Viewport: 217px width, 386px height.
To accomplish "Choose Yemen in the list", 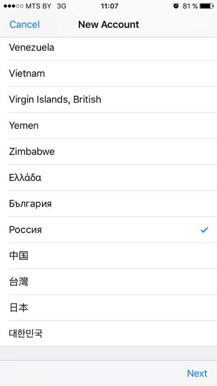I will pyautogui.click(x=109, y=125).
